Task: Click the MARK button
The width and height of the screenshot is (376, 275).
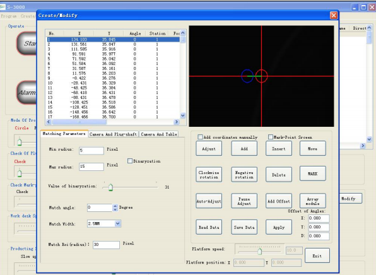Action: (312, 173)
